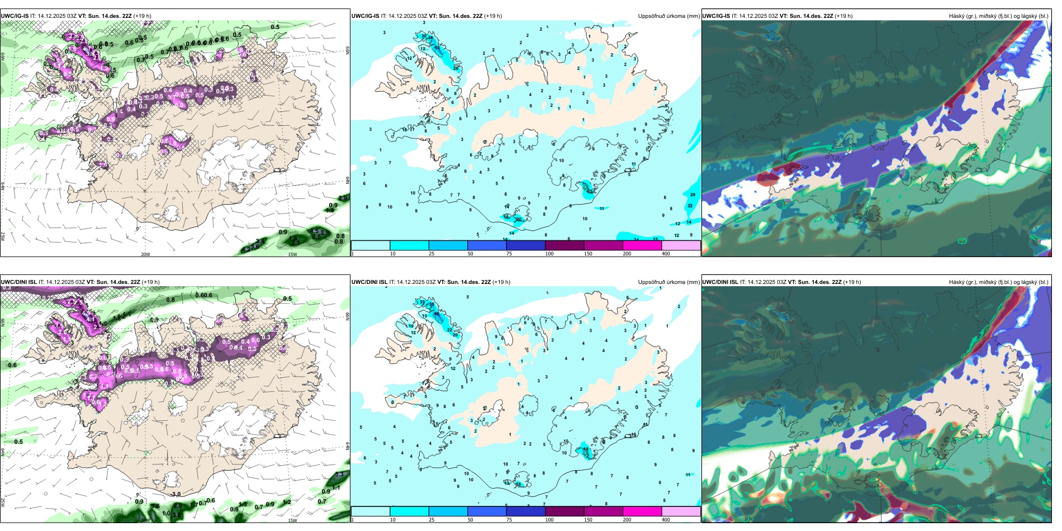Click the '25' tick label in DINI ISL legend
The height and width of the screenshot is (531, 1062).
432,520
